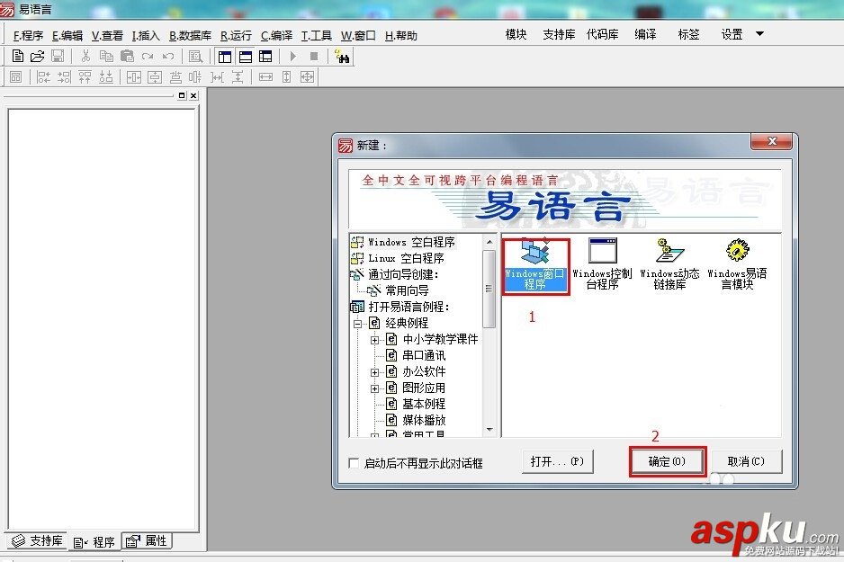This screenshot has height=562, width=844.
Task: Click the equal vertical spacing icon
Action: point(238,77)
